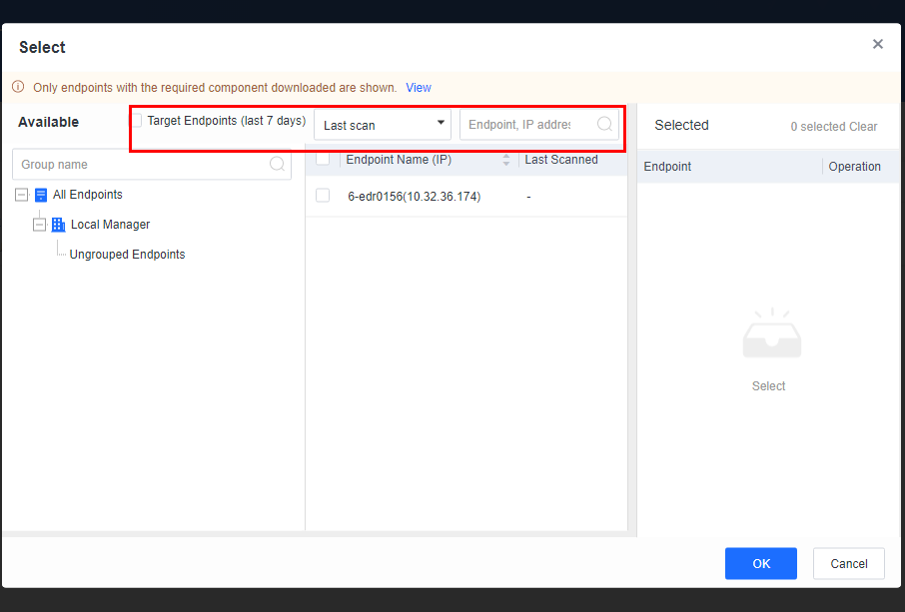Enable Target Endpoints (last 7 days) checkbox
Viewport: 905px width, 612px height.
click(137, 121)
